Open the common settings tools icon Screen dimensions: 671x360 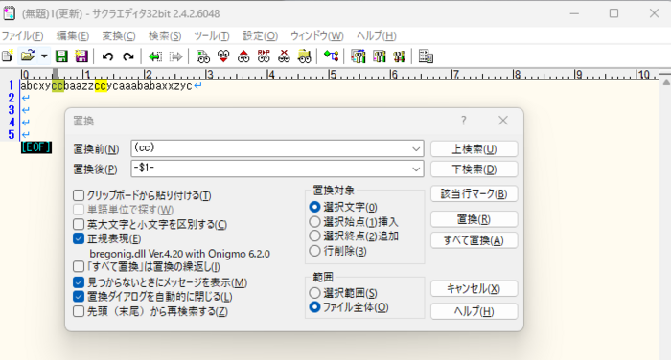tap(400, 56)
